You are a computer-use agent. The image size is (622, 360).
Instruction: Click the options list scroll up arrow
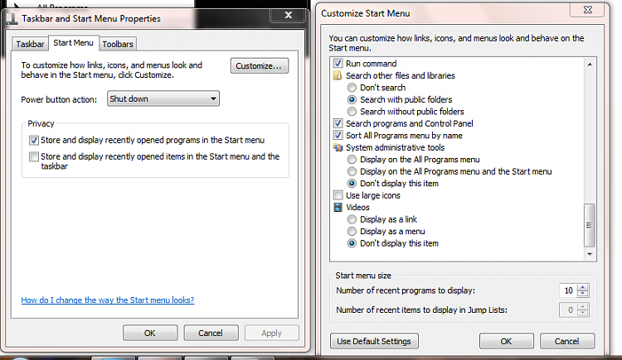pos(590,65)
